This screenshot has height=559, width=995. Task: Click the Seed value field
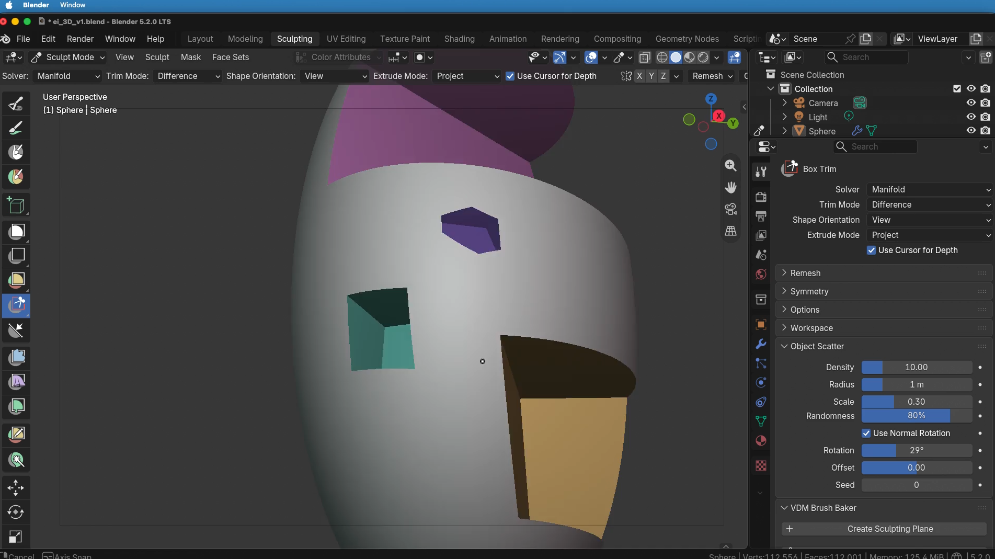917,485
